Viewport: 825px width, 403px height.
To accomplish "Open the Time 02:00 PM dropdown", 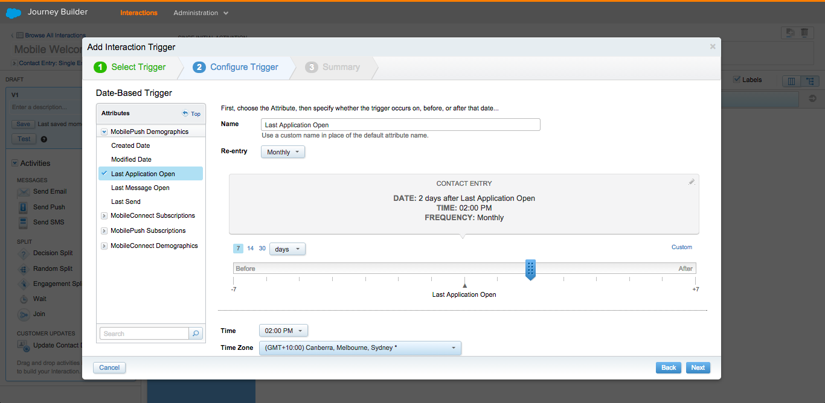I will click(x=284, y=331).
